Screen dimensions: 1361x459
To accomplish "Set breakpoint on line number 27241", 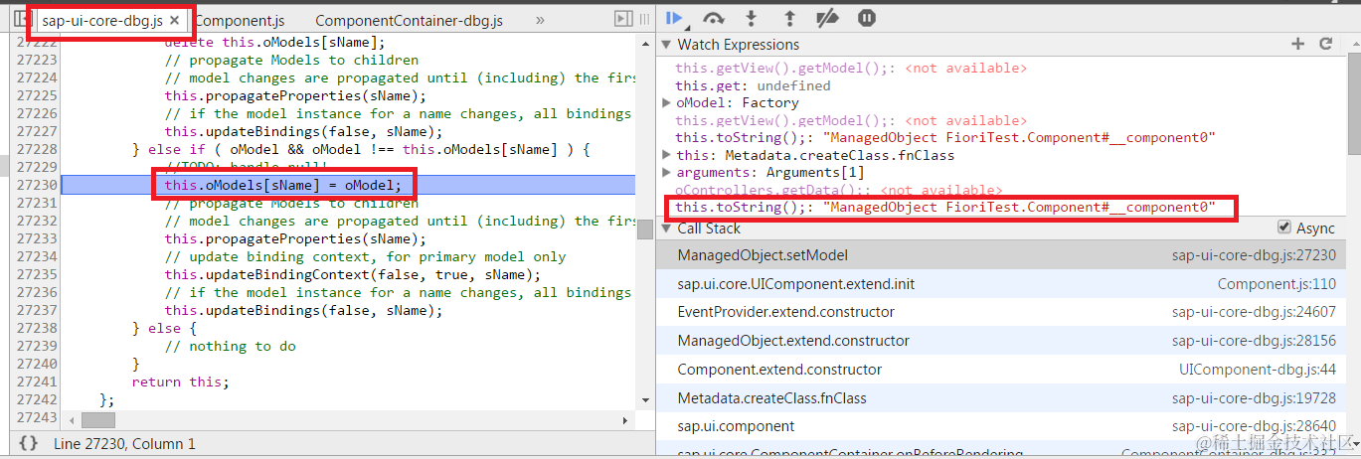I will 38,382.
